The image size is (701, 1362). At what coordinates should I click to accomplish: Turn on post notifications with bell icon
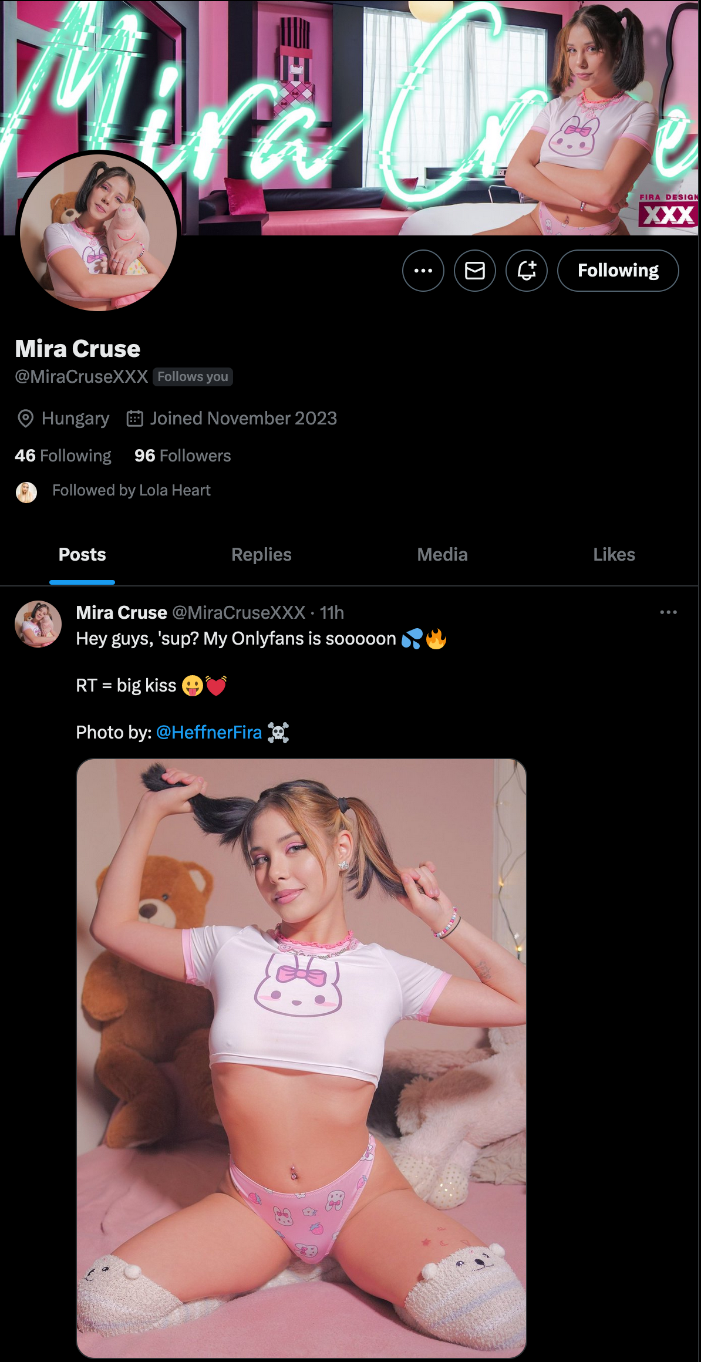pos(526,271)
